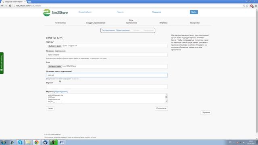Click the blue Выйти button
The image size is (258, 145).
(x=194, y=12)
